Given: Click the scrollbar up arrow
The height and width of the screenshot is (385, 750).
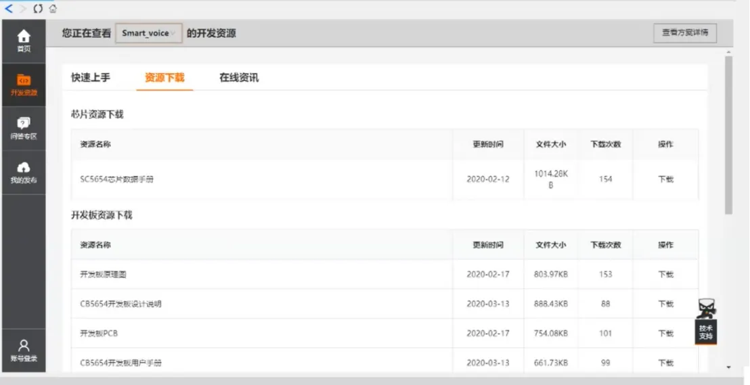Looking at the screenshot, I should (x=728, y=51).
